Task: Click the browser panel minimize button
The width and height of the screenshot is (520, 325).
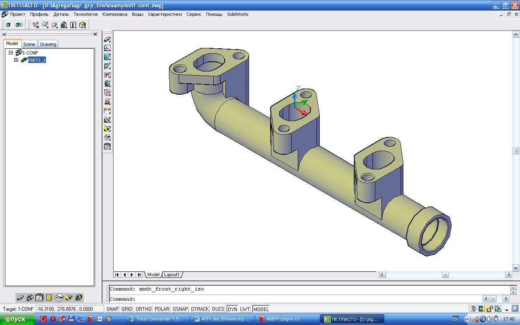Action: (x=4, y=34)
